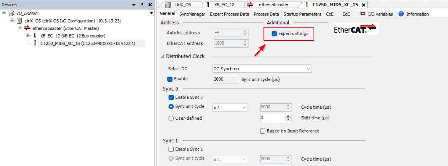Screen dimensions: 448x166
Task: Uncheck Enable Sync 0 checkbox
Action: [171, 97]
